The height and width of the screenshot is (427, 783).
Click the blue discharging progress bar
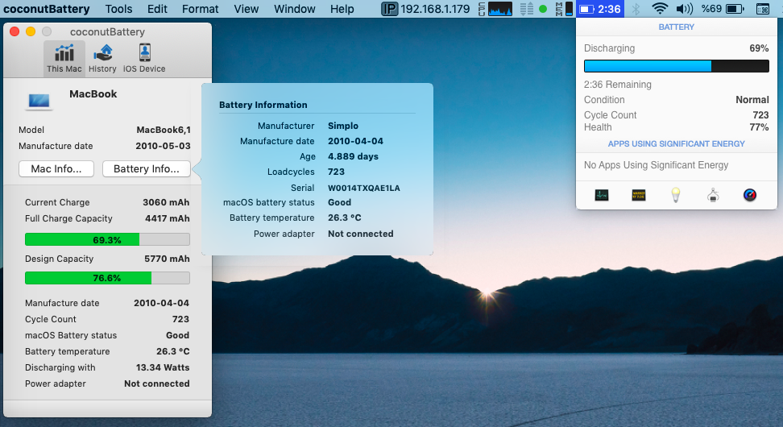coord(676,66)
